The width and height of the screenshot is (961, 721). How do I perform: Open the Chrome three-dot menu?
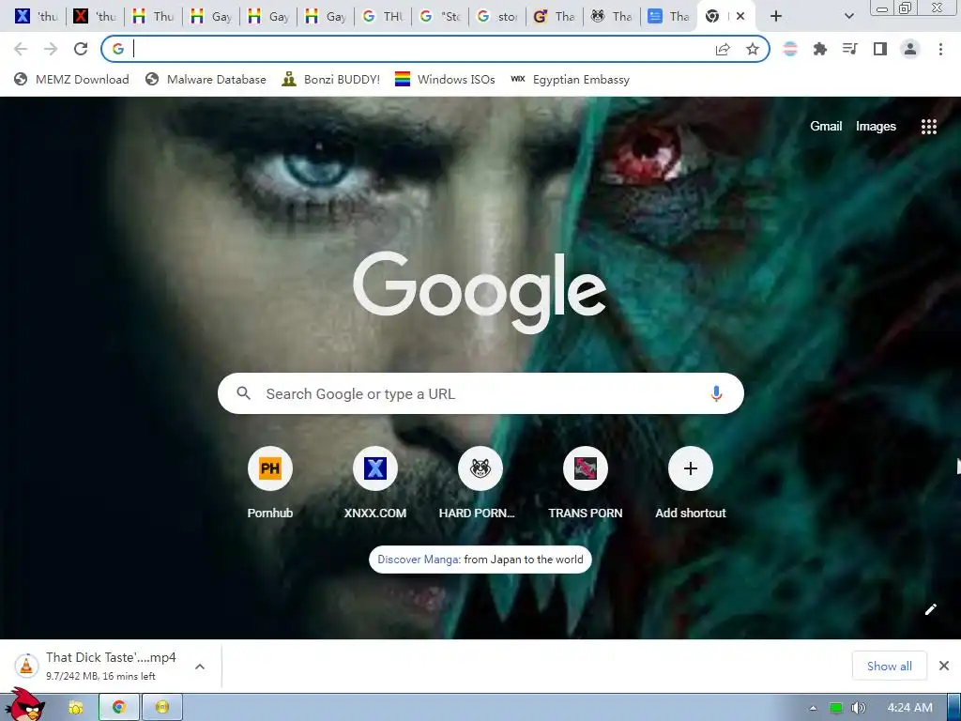pos(940,49)
